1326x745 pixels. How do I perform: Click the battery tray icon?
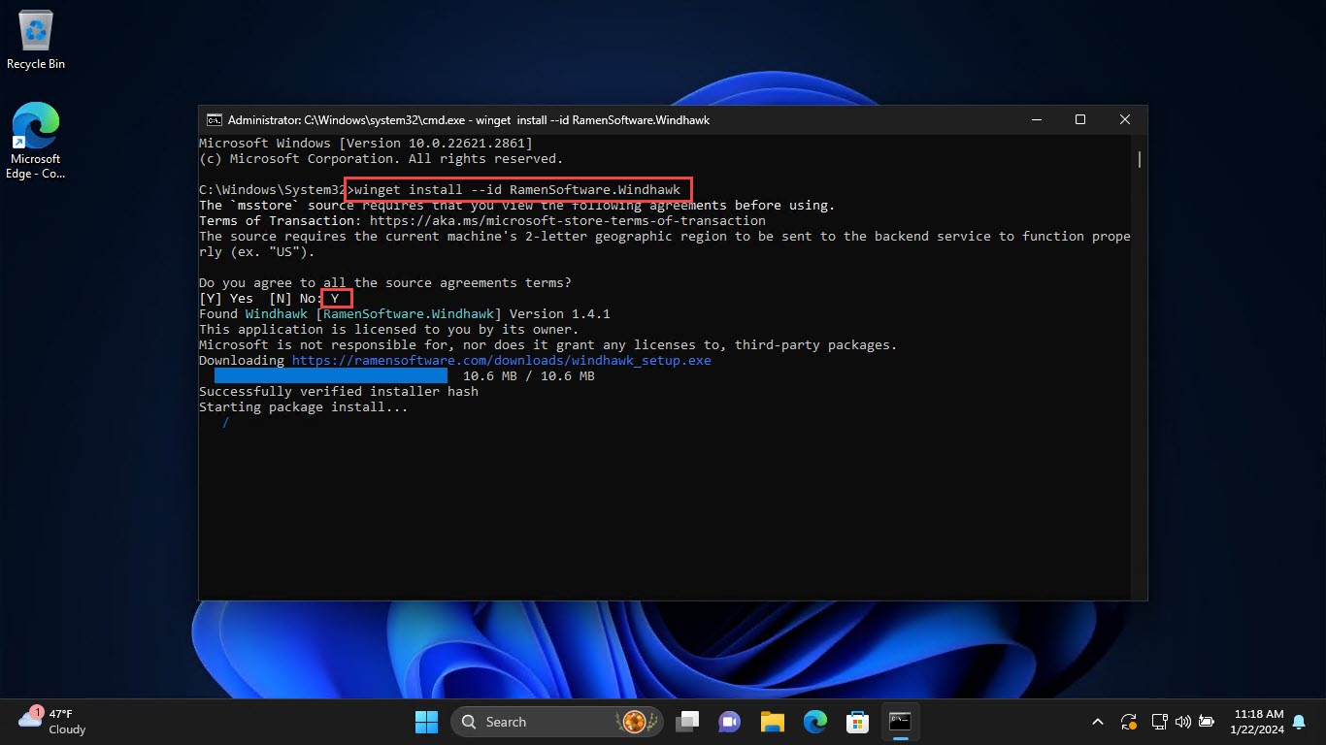[1207, 722]
